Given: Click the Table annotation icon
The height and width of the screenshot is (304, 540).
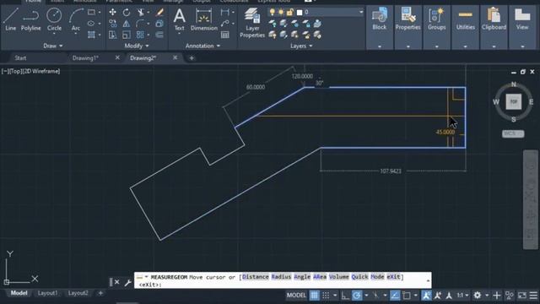Looking at the screenshot, I should pos(225,35).
